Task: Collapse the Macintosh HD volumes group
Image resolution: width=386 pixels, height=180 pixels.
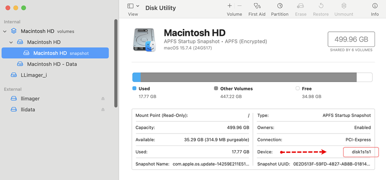Action: point(5,31)
